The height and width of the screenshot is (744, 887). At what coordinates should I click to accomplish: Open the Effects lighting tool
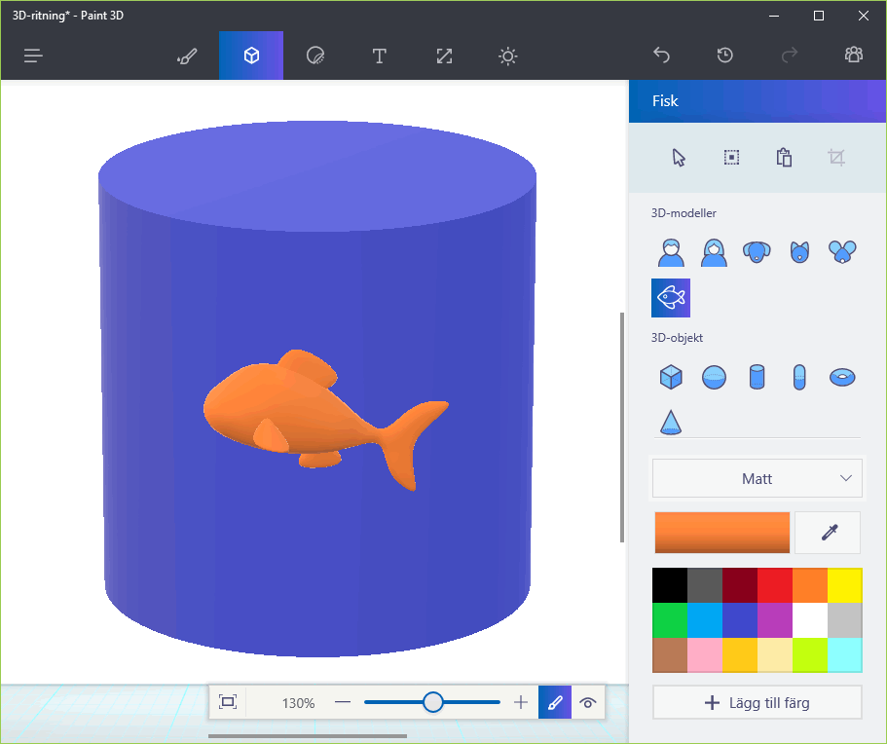508,56
